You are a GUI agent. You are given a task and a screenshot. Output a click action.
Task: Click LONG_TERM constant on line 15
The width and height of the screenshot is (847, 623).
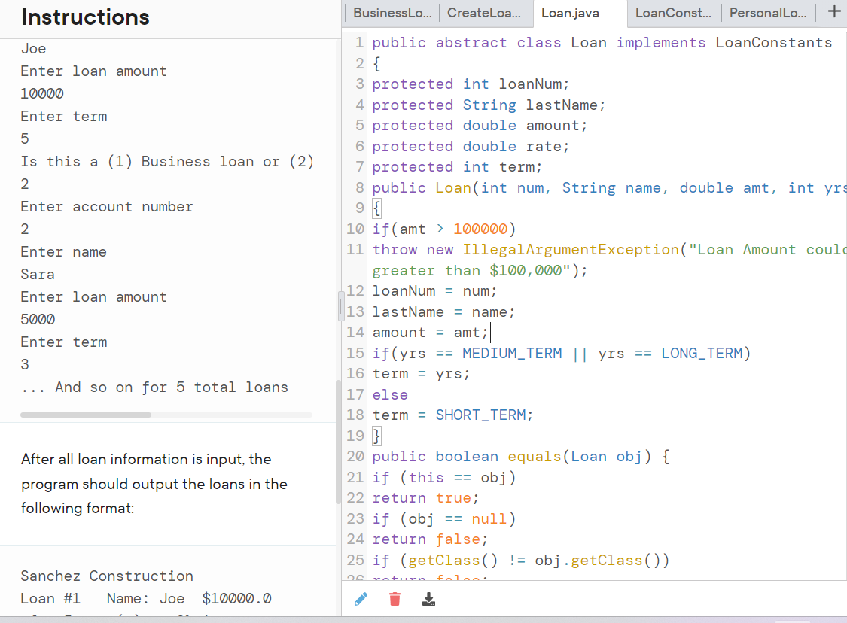(x=702, y=353)
